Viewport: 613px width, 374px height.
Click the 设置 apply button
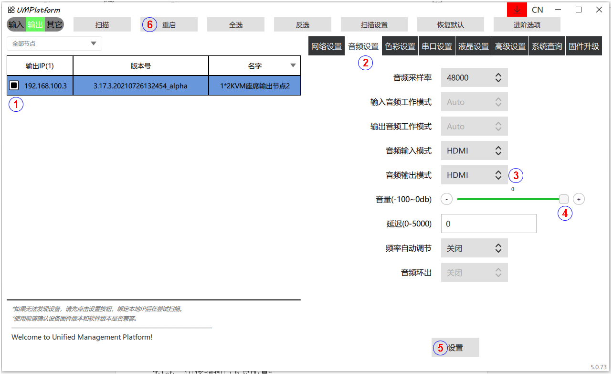click(455, 348)
